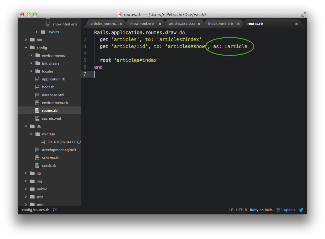This screenshot has width=325, height=239.
Task: Collapse the migrate folder chevron
Action: coord(31,134)
